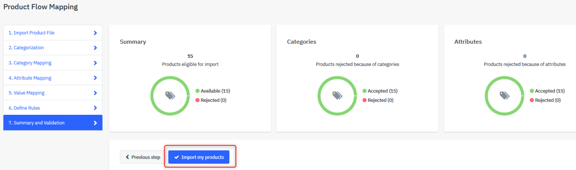576x170 pixels.
Task: Click the tag icon in Categories chart
Action: 337,95
